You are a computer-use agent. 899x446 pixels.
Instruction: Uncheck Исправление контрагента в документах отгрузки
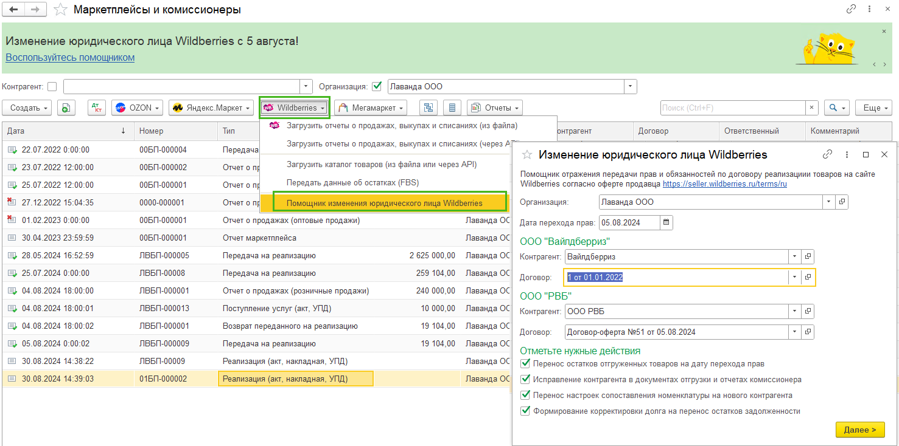pyautogui.click(x=526, y=379)
